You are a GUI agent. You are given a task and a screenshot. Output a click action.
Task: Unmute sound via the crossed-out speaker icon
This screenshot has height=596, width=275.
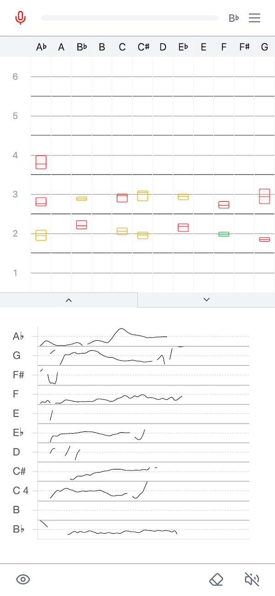pyautogui.click(x=252, y=579)
